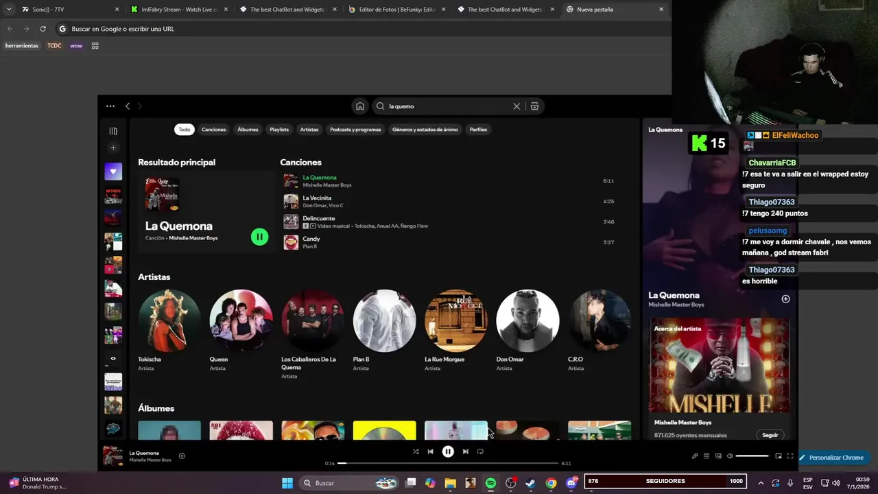Switch to Editor de Fotos BeFunky tab
This screenshot has height=494, width=878.
[396, 10]
